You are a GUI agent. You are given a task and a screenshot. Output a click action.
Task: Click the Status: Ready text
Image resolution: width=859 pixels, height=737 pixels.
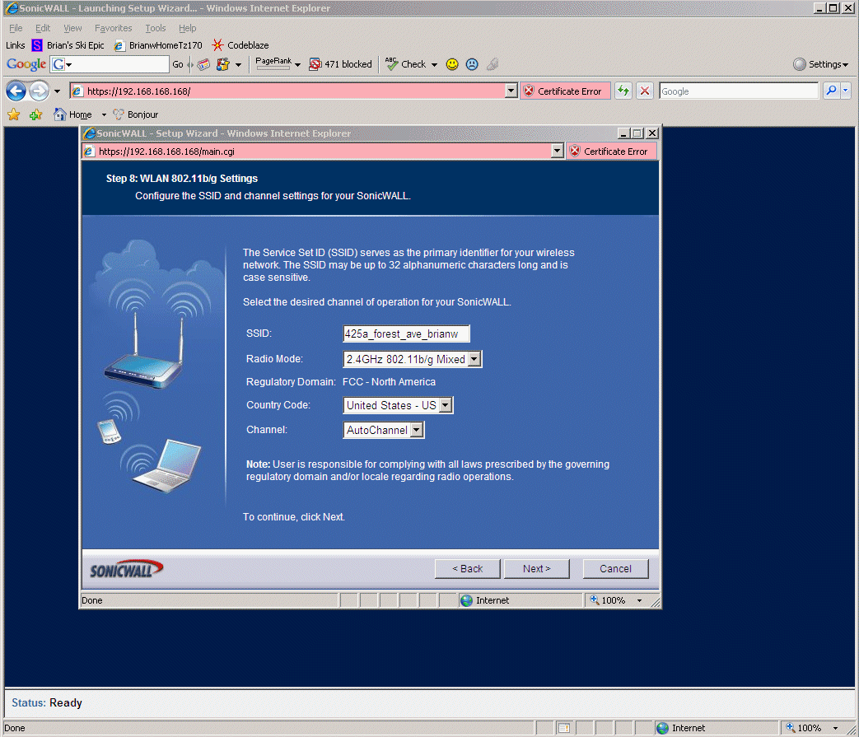47,702
